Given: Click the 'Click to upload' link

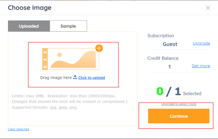Looking at the screenshot, I should point(91,78).
